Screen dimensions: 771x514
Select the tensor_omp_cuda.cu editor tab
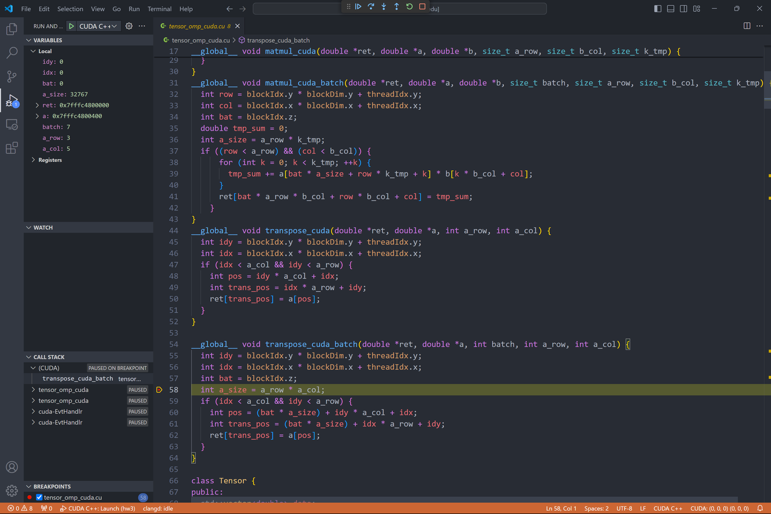tap(196, 25)
